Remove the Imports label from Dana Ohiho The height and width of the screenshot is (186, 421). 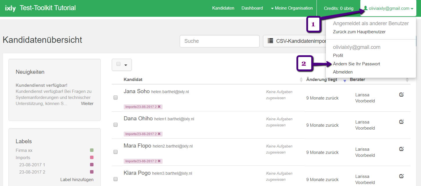pos(159,134)
